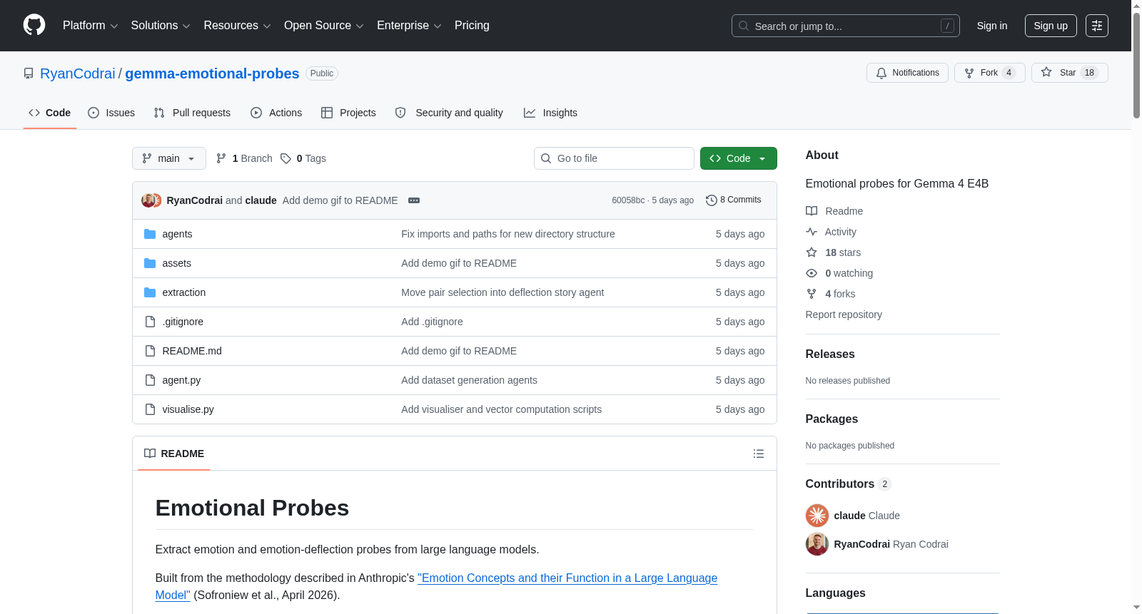The height and width of the screenshot is (614, 1142).
Task: Click the Go to file field
Action: click(x=614, y=158)
